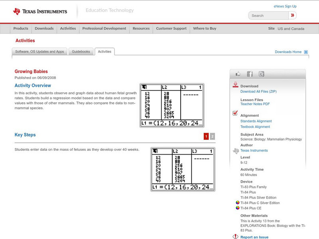
Task: Click the Texas Instruments logo
Action: (x=40, y=12)
